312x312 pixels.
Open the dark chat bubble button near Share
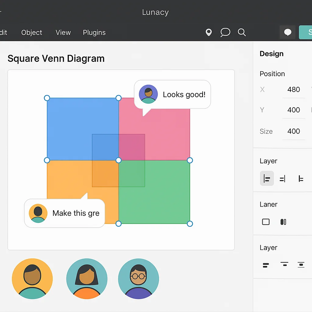pos(287,32)
